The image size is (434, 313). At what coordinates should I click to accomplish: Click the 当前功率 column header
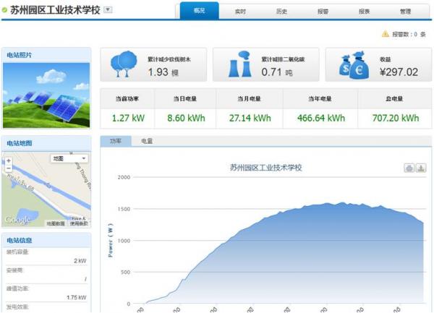[127, 99]
